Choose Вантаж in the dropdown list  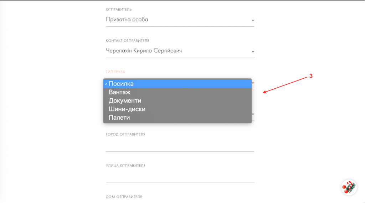click(x=120, y=92)
